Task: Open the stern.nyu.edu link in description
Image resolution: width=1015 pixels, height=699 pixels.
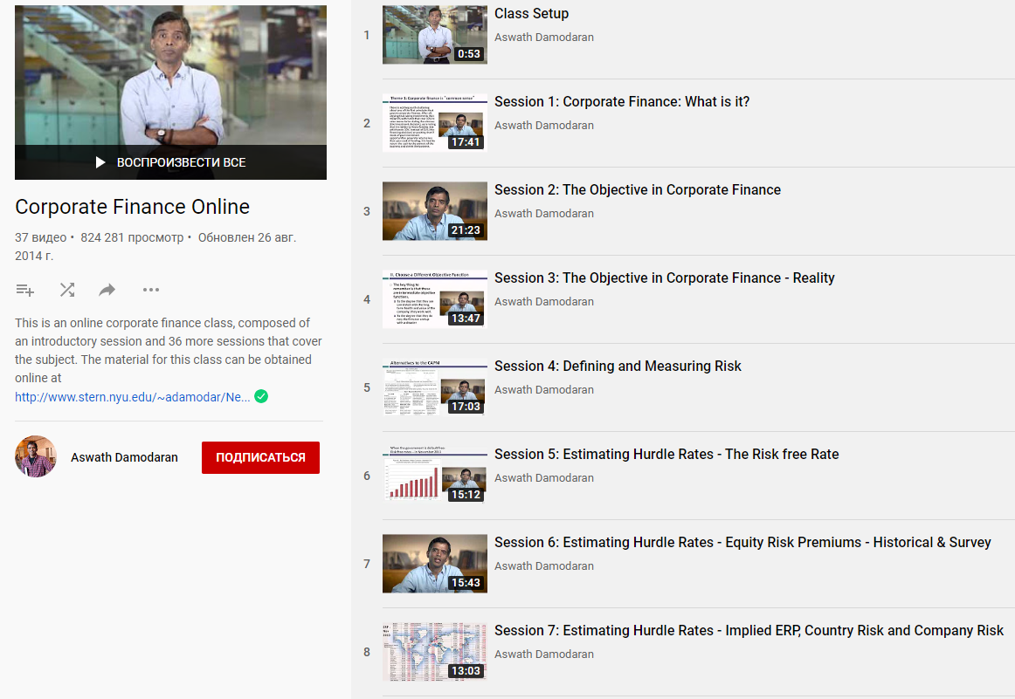Action: [132, 397]
